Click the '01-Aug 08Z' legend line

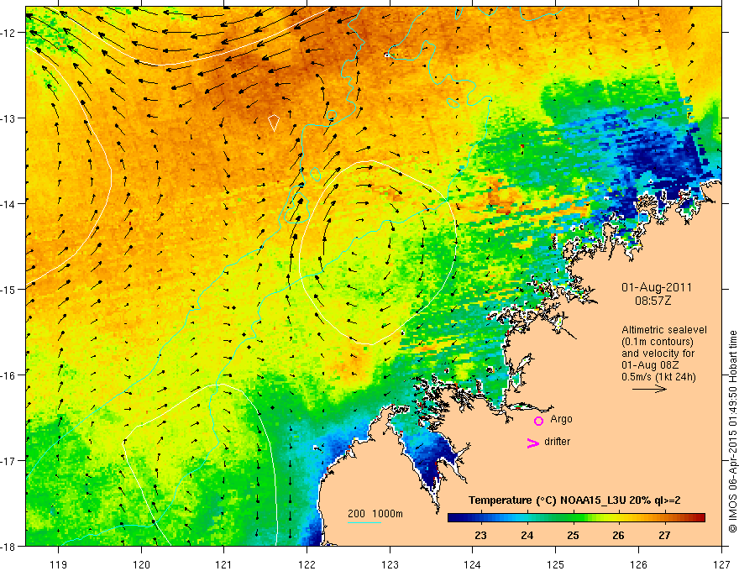click(x=652, y=365)
